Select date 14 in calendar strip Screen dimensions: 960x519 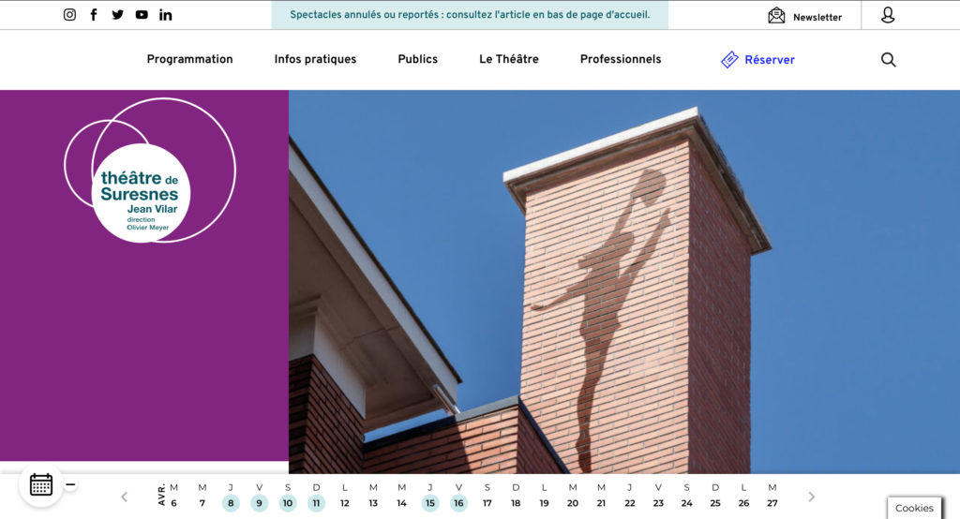pos(401,503)
